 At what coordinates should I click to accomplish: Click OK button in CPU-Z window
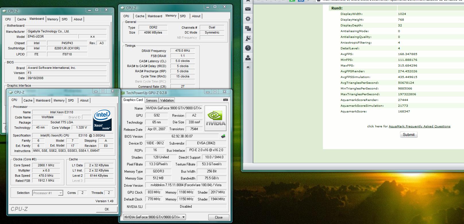click(107, 209)
